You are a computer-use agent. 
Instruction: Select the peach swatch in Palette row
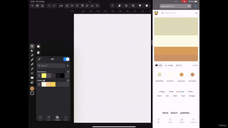point(48,84)
